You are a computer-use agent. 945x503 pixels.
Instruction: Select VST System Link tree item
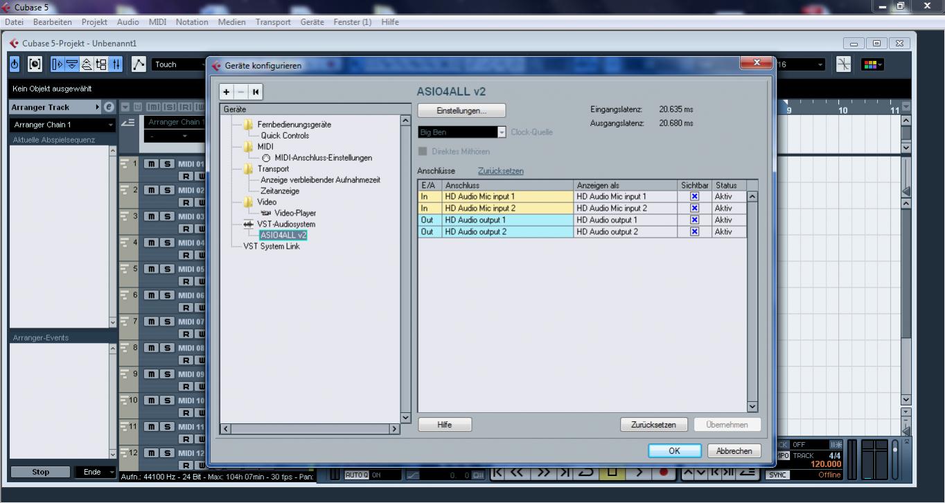point(271,247)
